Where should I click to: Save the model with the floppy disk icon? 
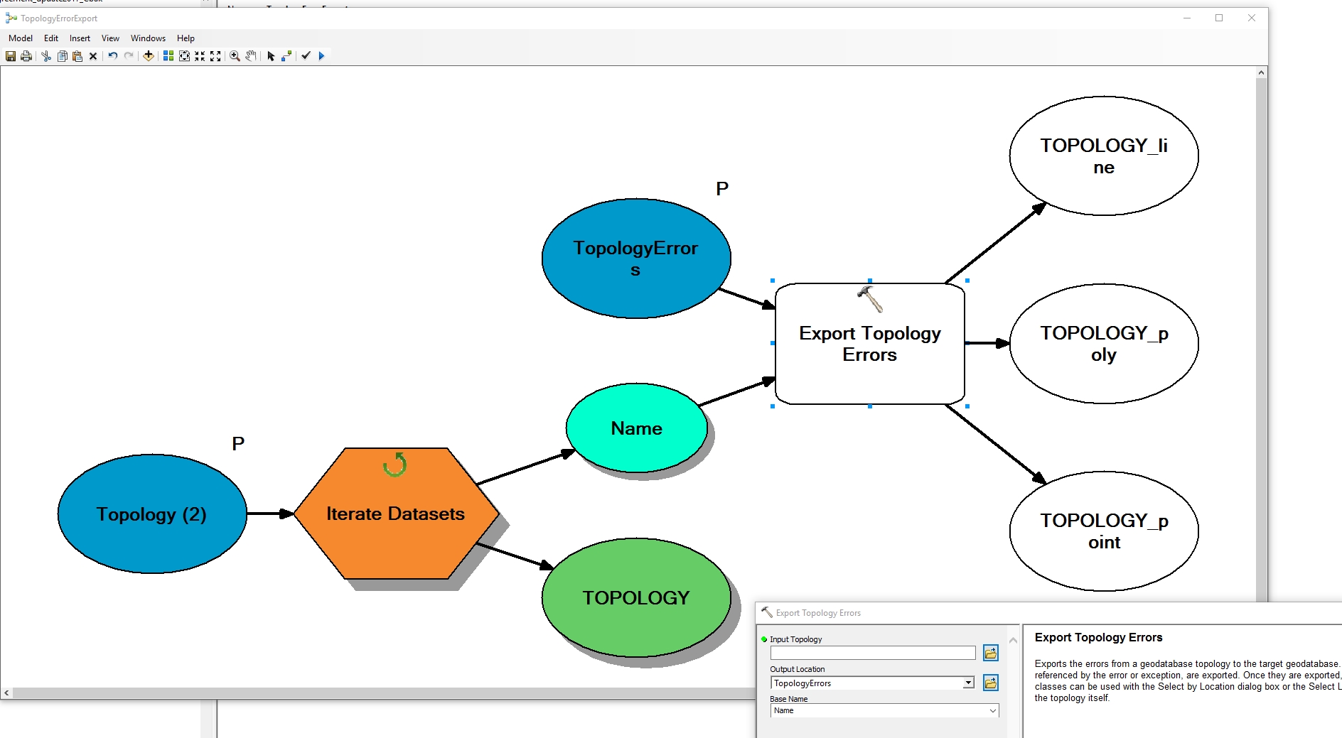tap(11, 56)
